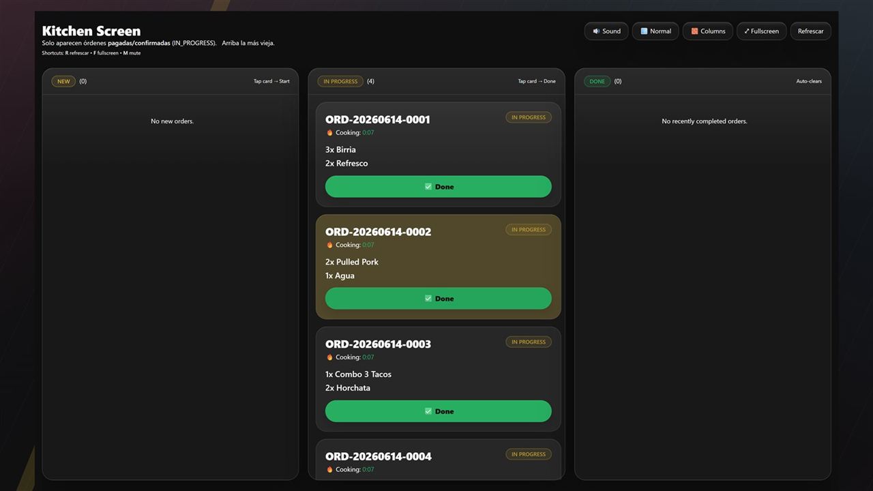This screenshot has width=873, height=491.
Task: Select order title ORD-20260614-0003
Action: click(x=379, y=344)
